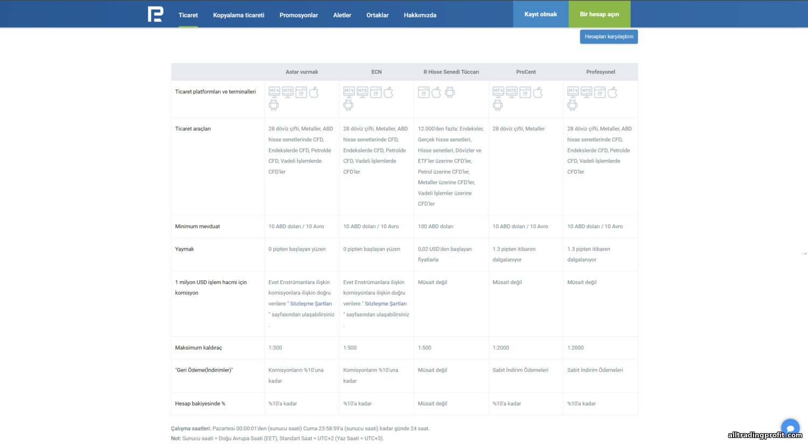The height and width of the screenshot is (445, 808).
Task: Open the Hakkımızda menu
Action: (420, 15)
